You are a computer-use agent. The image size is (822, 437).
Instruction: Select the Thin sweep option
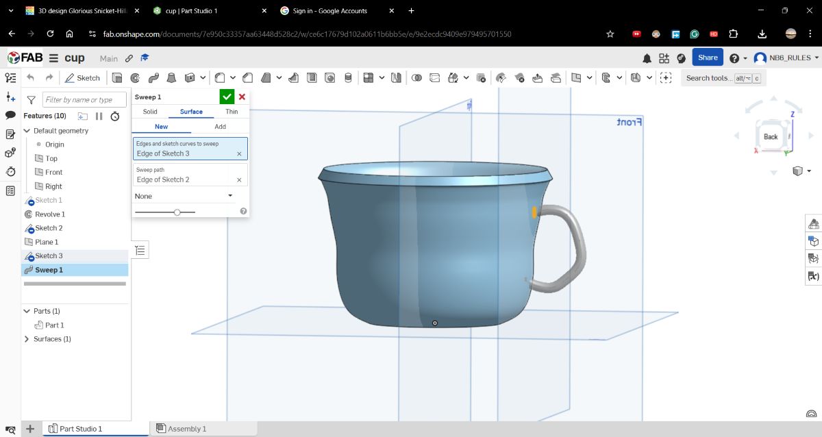point(232,112)
